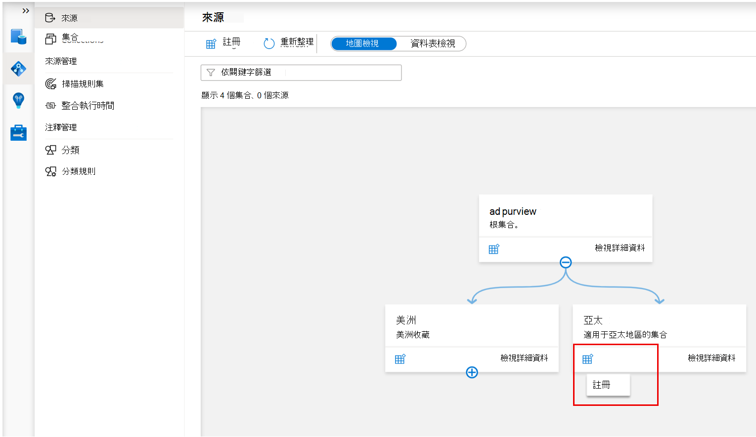Viewport: 756px width, 437px height.
Task: Open the Insights lightbulb icon
Action: (18, 100)
